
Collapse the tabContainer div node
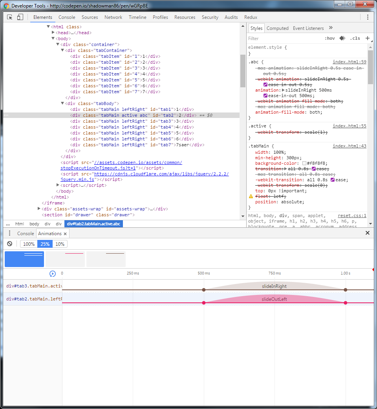[x=62, y=50]
